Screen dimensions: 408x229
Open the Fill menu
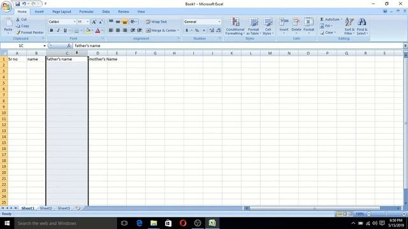pos(326,26)
